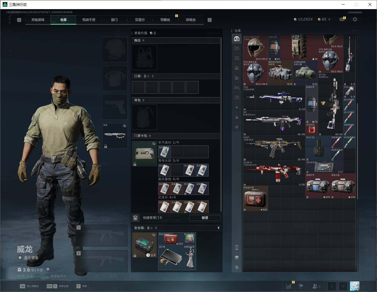Open the 背包 help question mark
The width and height of the screenshot is (377, 292).
click(143, 100)
